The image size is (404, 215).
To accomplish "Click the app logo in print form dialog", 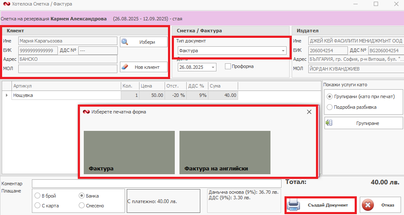I will (x=86, y=112).
